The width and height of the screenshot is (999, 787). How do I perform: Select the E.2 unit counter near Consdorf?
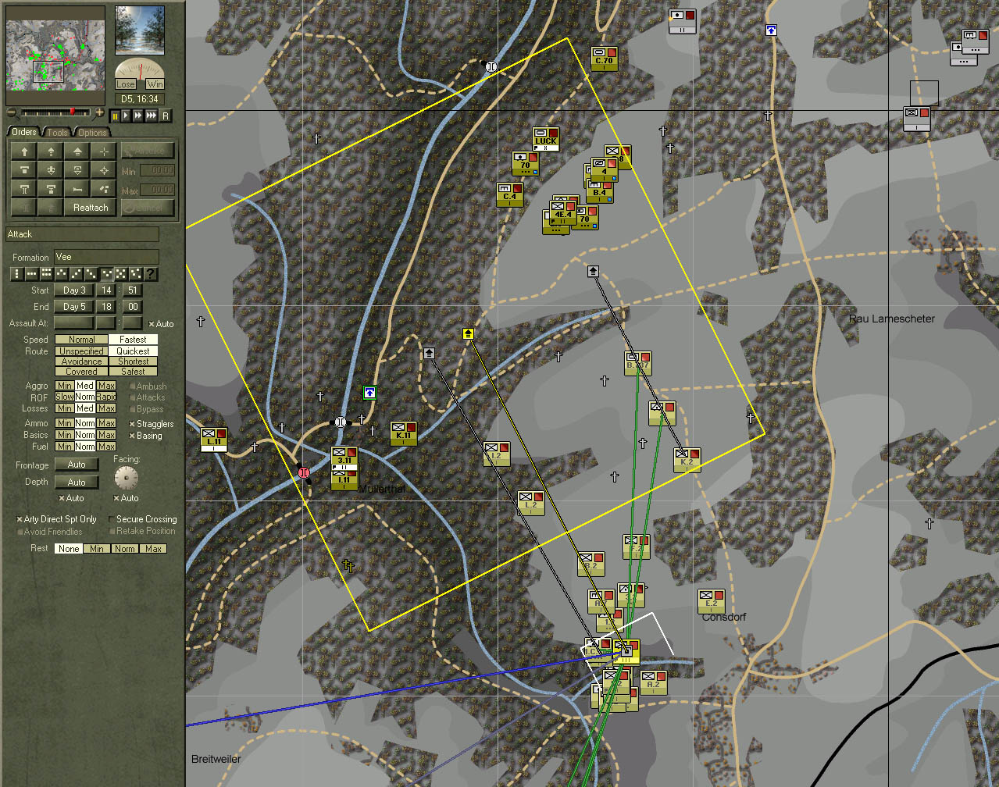click(x=711, y=601)
